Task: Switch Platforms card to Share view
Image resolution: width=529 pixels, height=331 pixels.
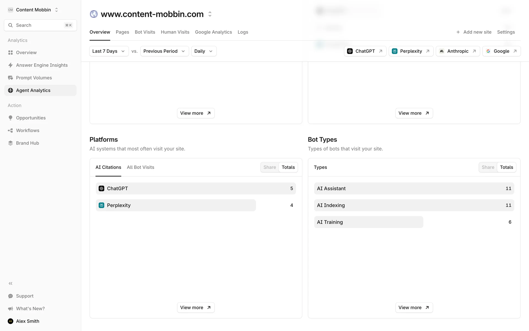Action: [269, 167]
